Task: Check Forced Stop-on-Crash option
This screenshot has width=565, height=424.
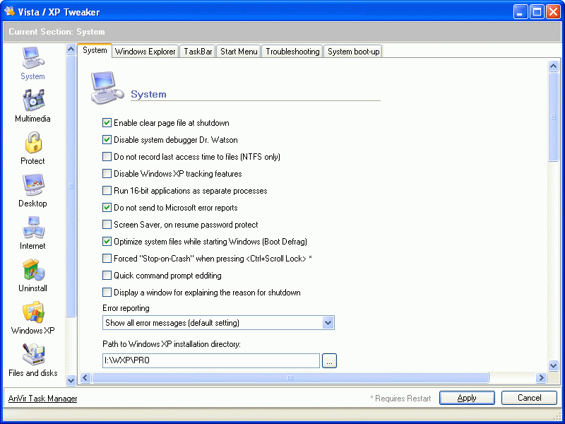Action: pos(107,258)
